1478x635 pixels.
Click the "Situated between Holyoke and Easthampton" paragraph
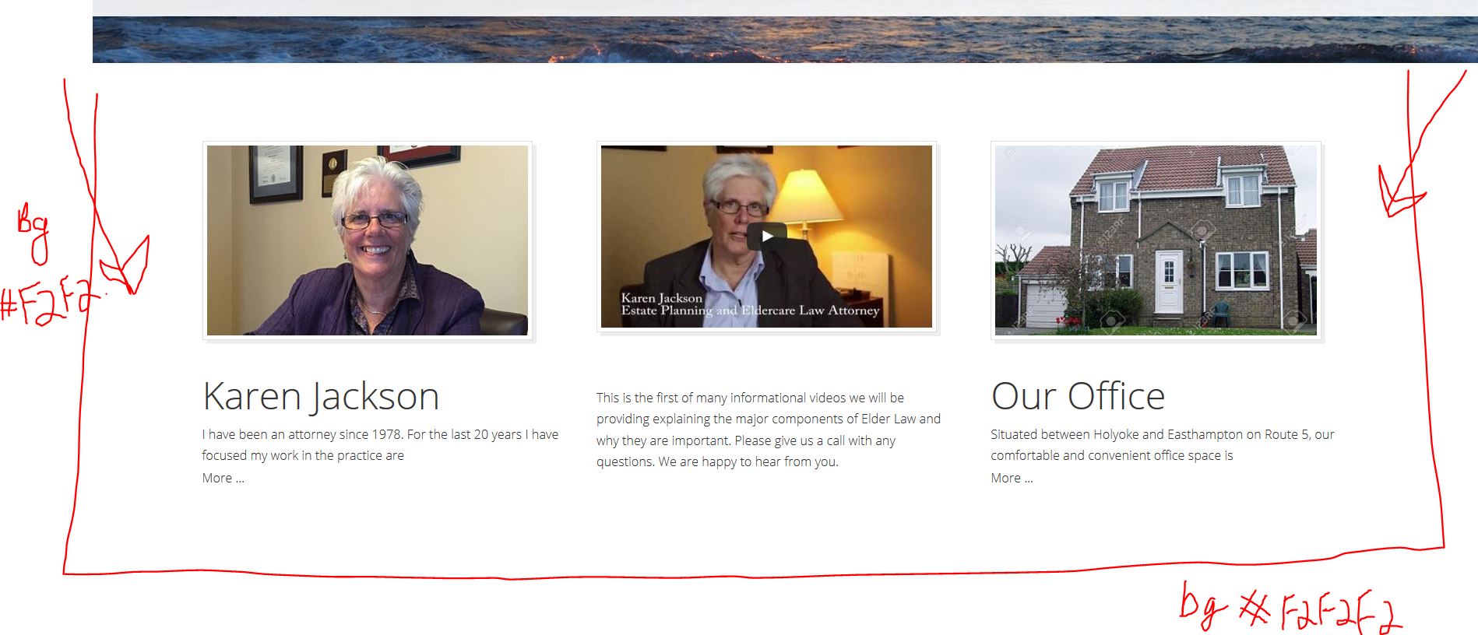click(x=1163, y=444)
